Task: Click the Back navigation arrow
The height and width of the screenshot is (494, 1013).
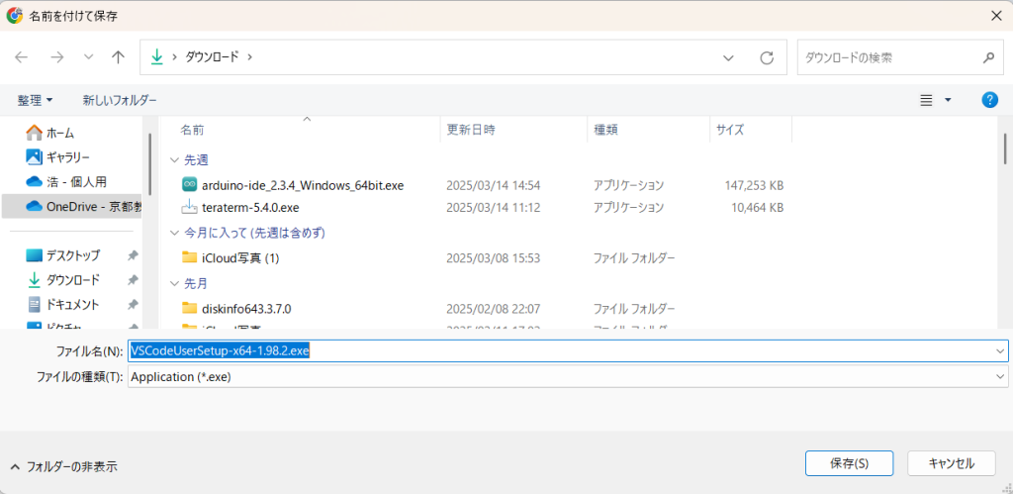Action: [x=22, y=57]
